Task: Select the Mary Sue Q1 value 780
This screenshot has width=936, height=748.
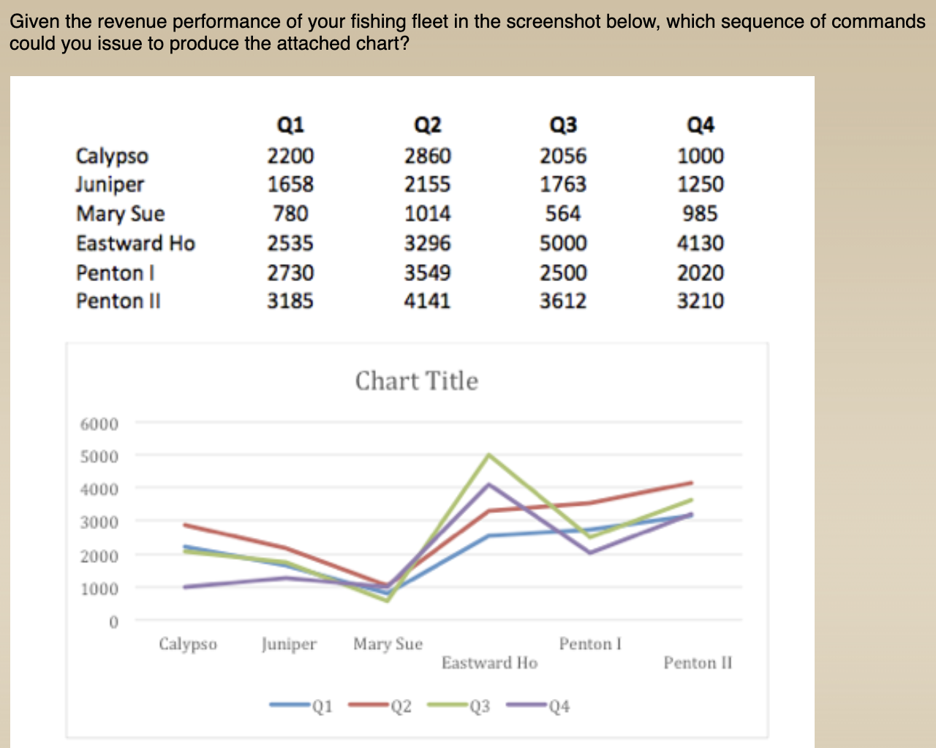Action: [x=290, y=214]
